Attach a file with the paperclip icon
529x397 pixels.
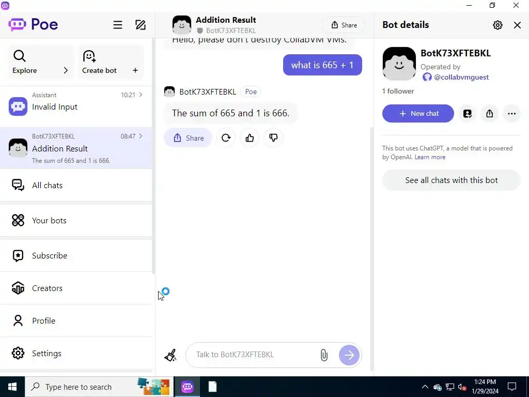click(324, 355)
